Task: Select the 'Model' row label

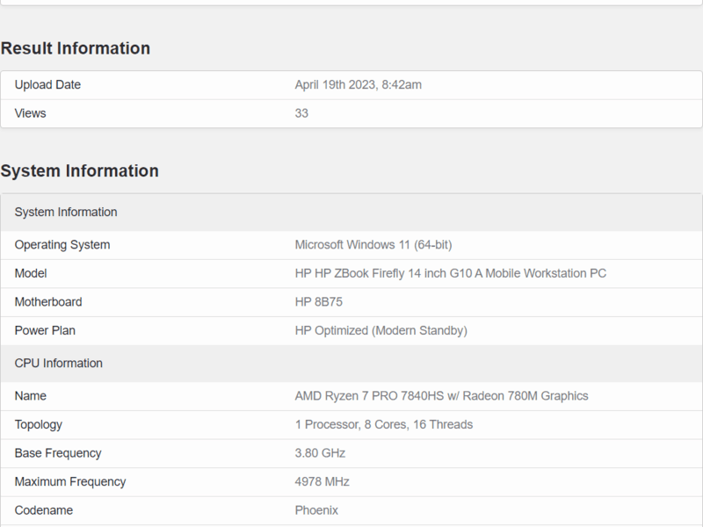Action: pos(31,273)
